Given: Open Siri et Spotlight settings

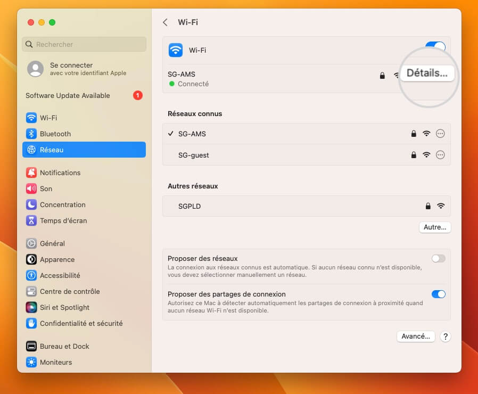Looking at the screenshot, I should click(x=84, y=307).
